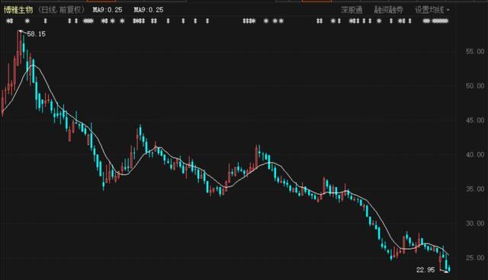Select the orange-highlighted tab at the top right edge
Image resolution: width=488 pixels, height=280 pixels.
coord(317,1)
